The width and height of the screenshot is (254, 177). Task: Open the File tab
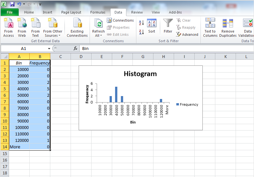tap(10, 12)
